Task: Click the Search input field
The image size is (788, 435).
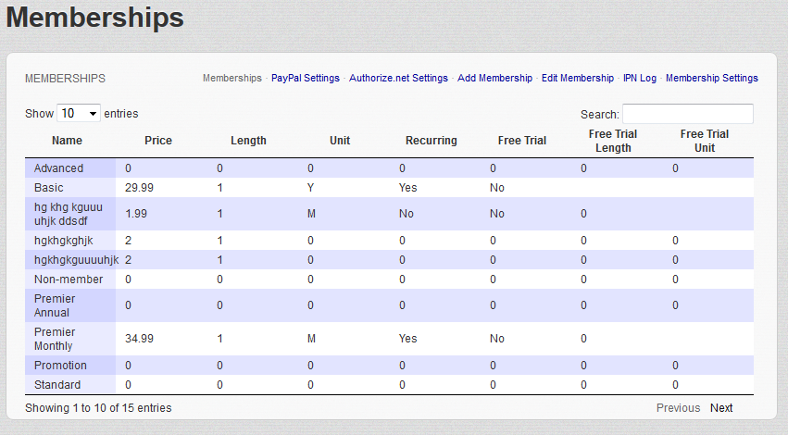Action: [687, 114]
